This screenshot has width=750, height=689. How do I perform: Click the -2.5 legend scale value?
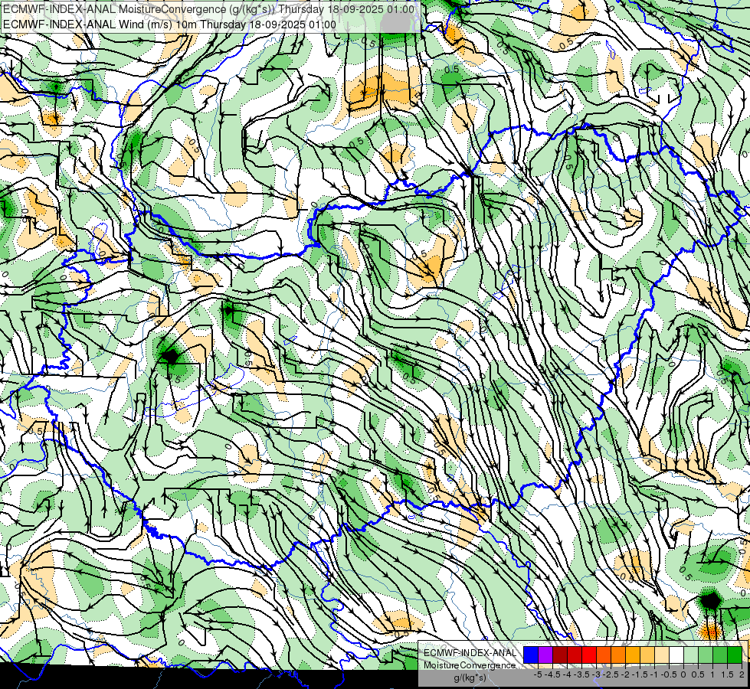pos(611,674)
